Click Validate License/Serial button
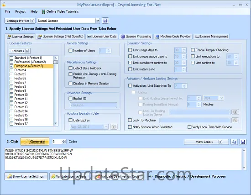The image size is (251, 195). click(x=70, y=176)
